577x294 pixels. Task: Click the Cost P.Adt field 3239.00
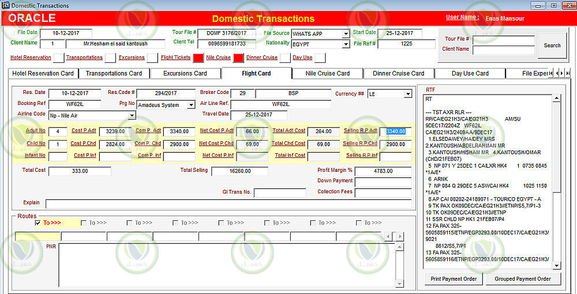click(x=115, y=131)
